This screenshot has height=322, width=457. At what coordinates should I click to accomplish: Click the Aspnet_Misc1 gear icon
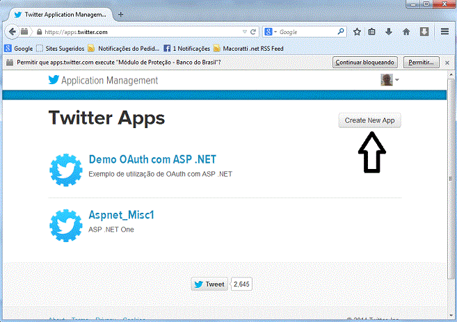point(66,225)
